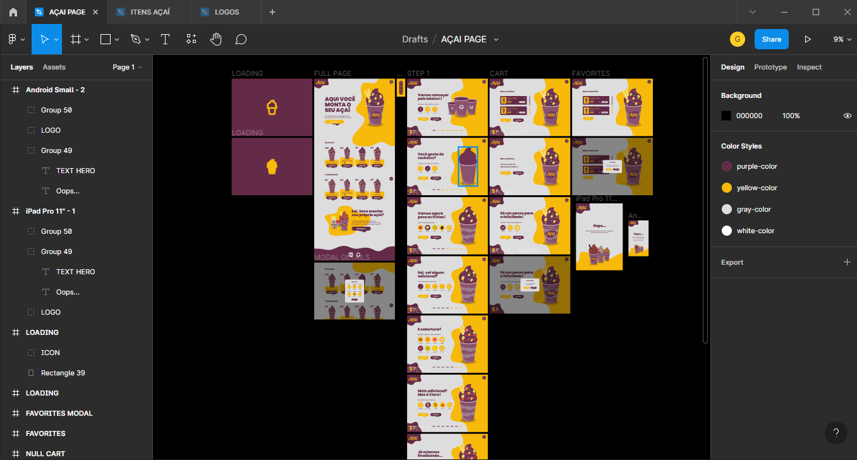The width and height of the screenshot is (857, 460).
Task: Select the yellow-color style swatch
Action: coord(727,188)
